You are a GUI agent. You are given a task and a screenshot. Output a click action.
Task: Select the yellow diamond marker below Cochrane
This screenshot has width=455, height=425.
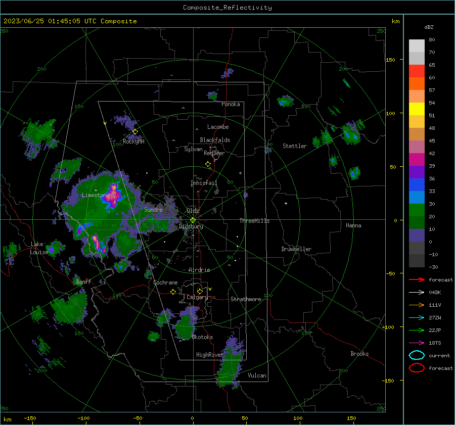173,292
